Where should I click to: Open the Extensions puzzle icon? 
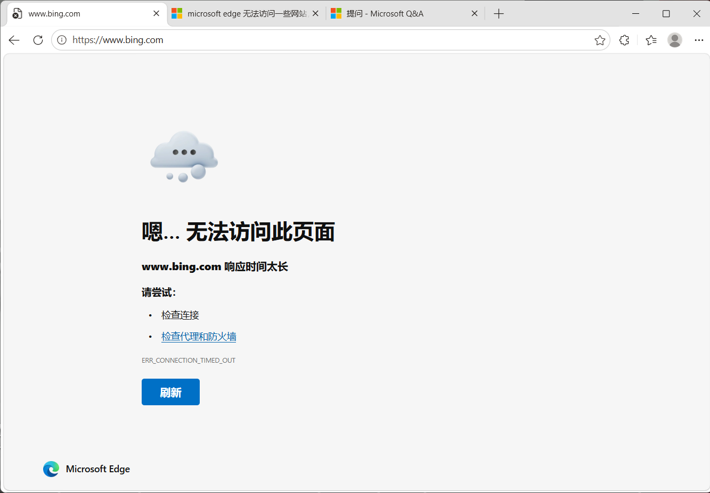[x=624, y=40]
